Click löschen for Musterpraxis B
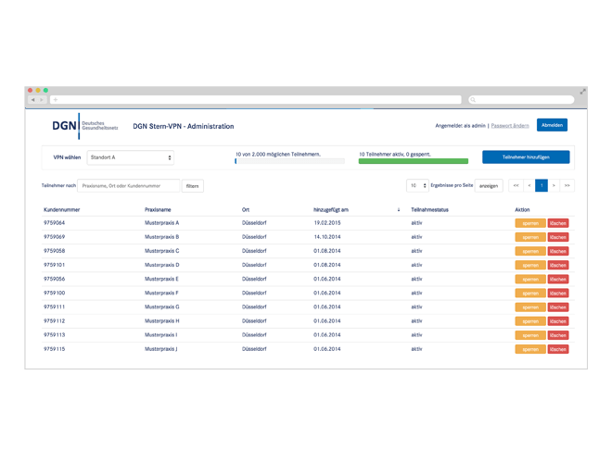Screen dimensions: 612x463 tap(558, 237)
